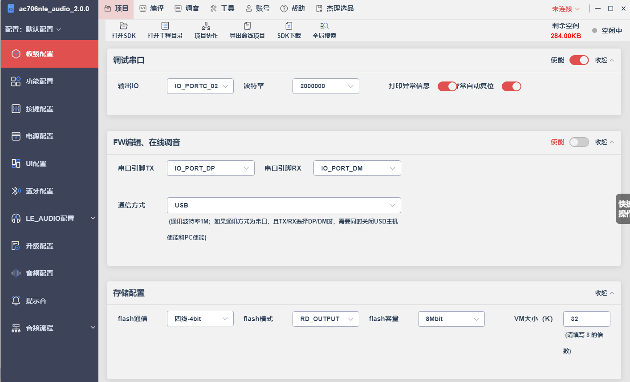Click the VM大小 input field

coord(586,319)
